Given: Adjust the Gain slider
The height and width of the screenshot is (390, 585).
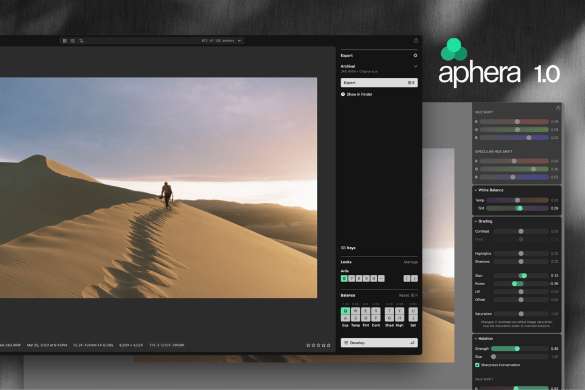Looking at the screenshot, I should click(521, 276).
